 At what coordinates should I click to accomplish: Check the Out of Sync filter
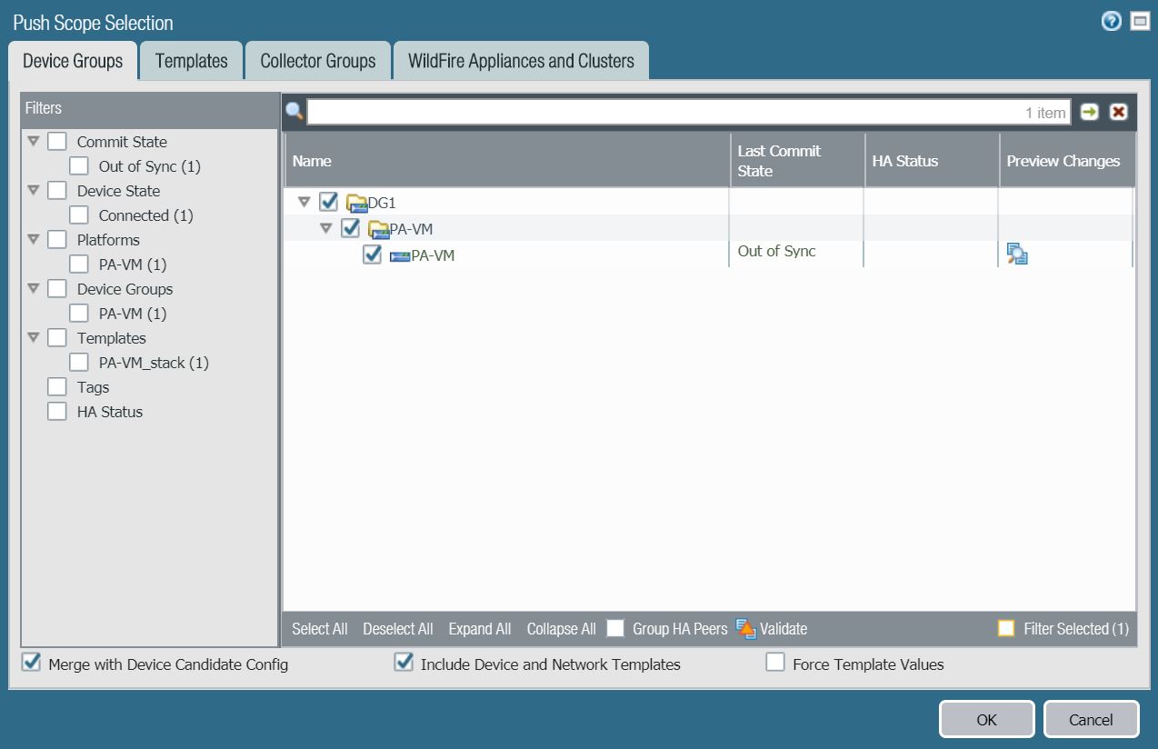[79, 166]
